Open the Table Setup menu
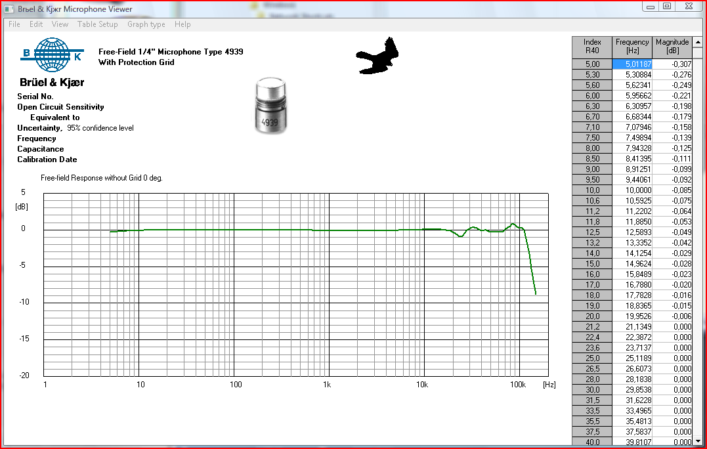This screenshot has height=449, width=707. click(x=97, y=24)
